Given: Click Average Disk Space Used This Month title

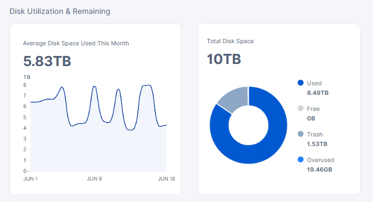Looking at the screenshot, I should click(x=76, y=44).
